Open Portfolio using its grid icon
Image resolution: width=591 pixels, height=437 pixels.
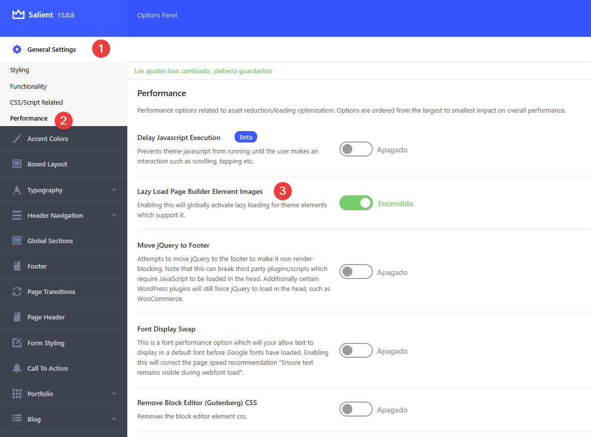click(17, 394)
